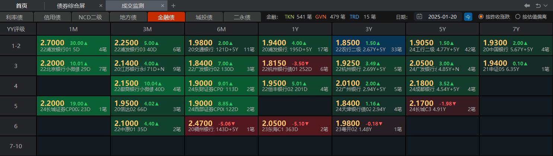Open the 城投债 tab
This screenshot has height=156, width=553.
point(204,17)
